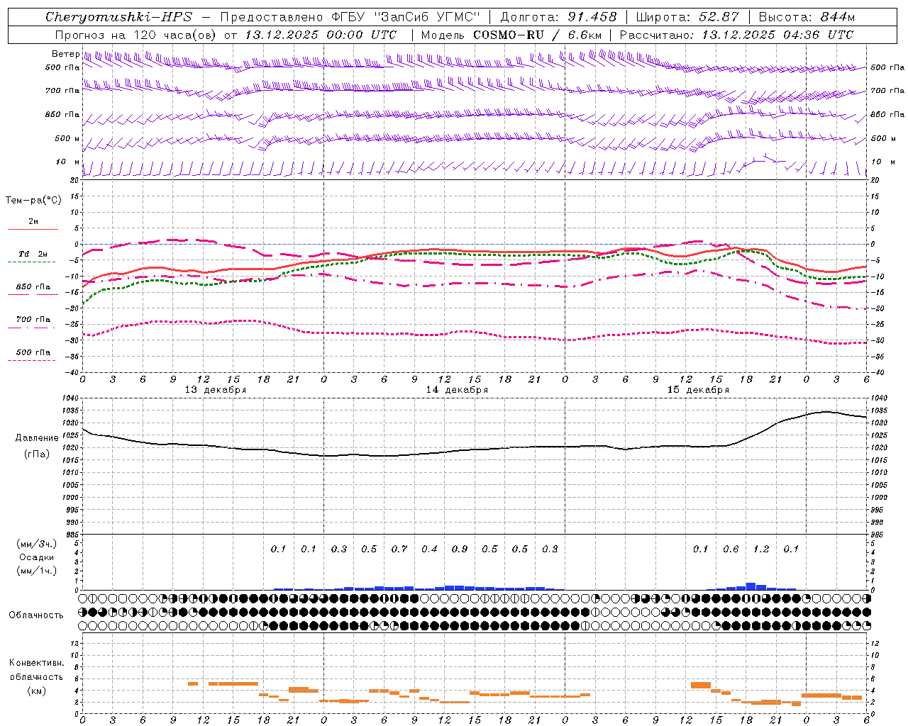Click the "Тем-ра(°C)" temperature panel label
Screen dimensions: 908x726
tap(33, 201)
